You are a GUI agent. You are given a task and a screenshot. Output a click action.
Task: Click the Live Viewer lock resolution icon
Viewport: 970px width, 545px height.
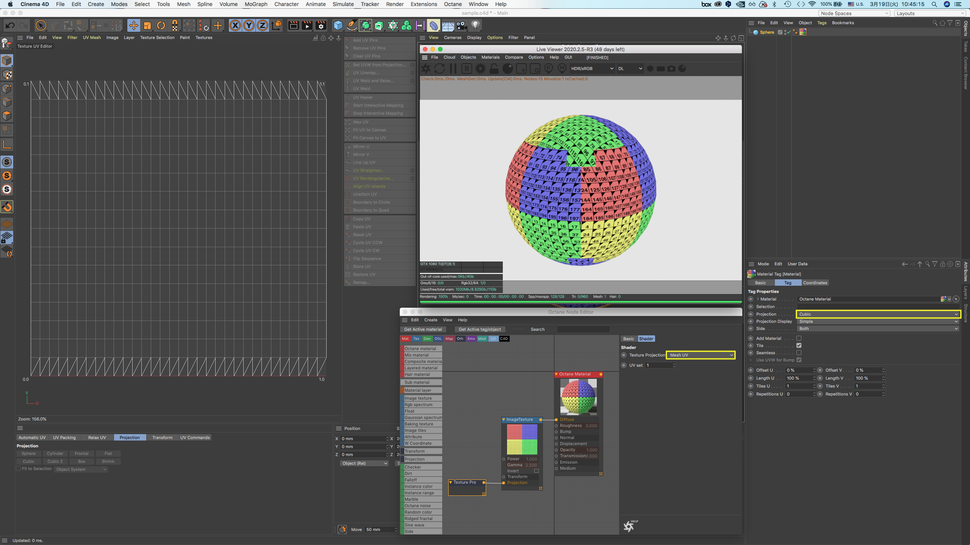(494, 69)
